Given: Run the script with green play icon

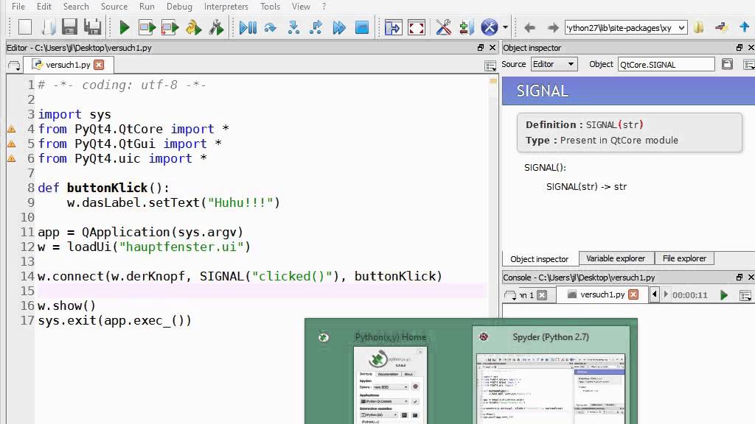Looking at the screenshot, I should click(x=124, y=27).
